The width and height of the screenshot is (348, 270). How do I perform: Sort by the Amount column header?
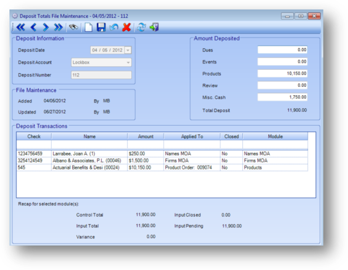(x=145, y=137)
